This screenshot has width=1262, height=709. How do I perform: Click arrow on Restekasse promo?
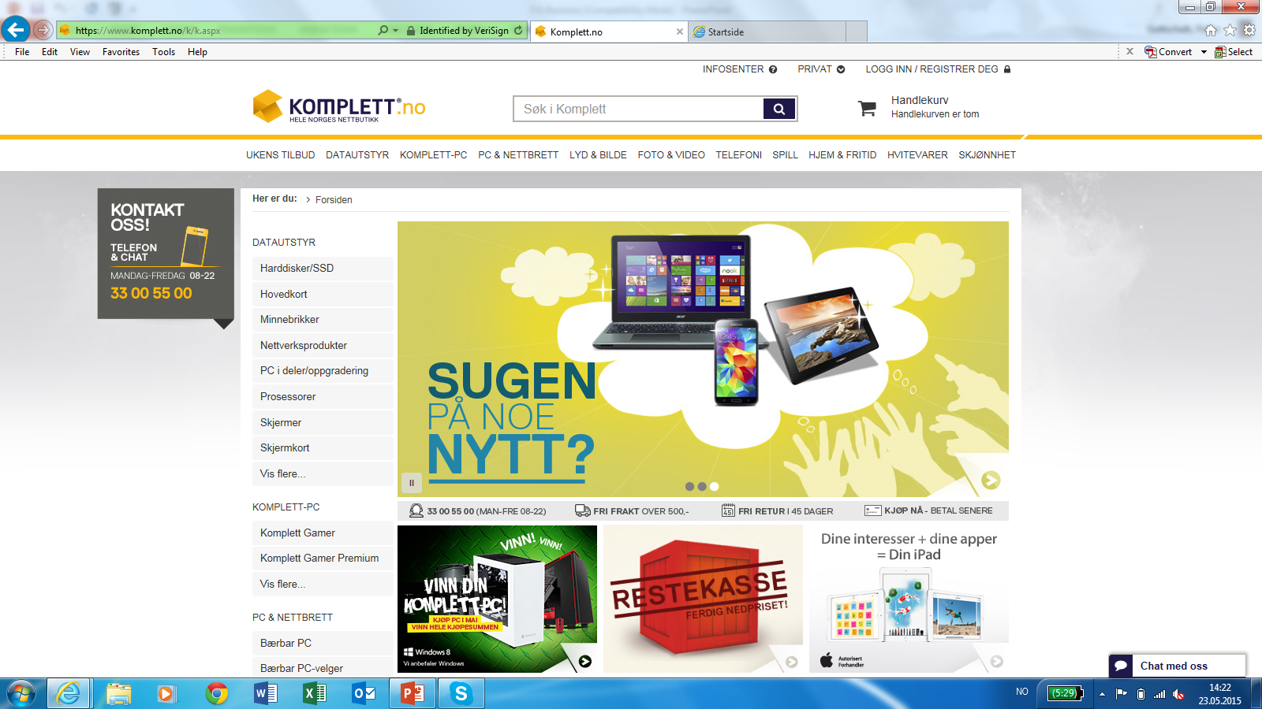[791, 662]
